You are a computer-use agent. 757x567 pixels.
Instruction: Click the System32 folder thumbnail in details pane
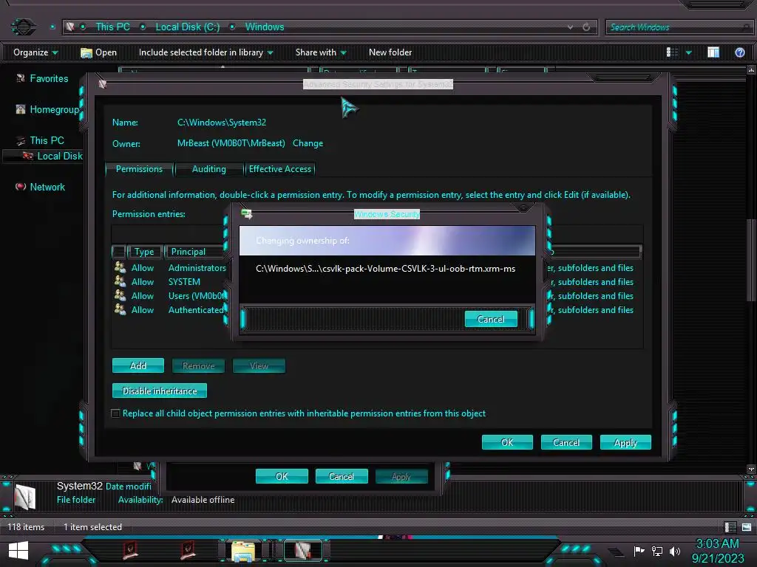coord(24,497)
